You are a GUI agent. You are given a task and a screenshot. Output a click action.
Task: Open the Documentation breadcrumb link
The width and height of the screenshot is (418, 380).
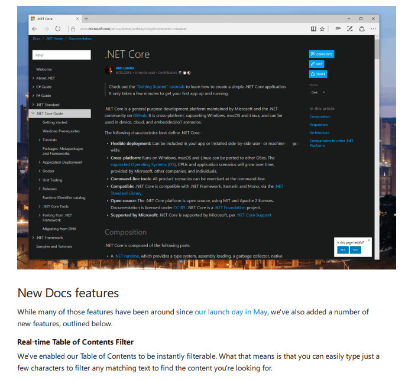pyautogui.click(x=80, y=38)
